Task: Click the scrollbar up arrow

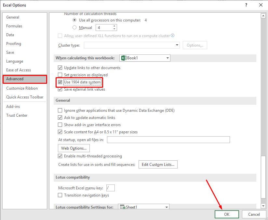Action: click(263, 16)
